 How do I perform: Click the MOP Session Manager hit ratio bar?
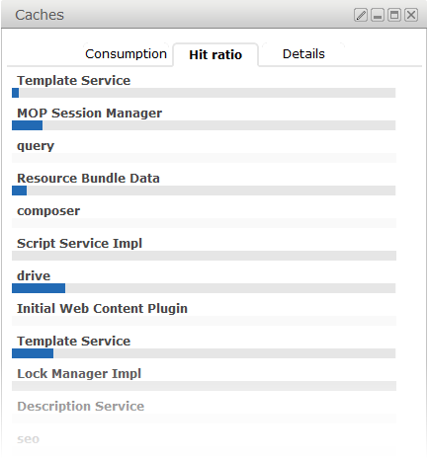click(204, 125)
